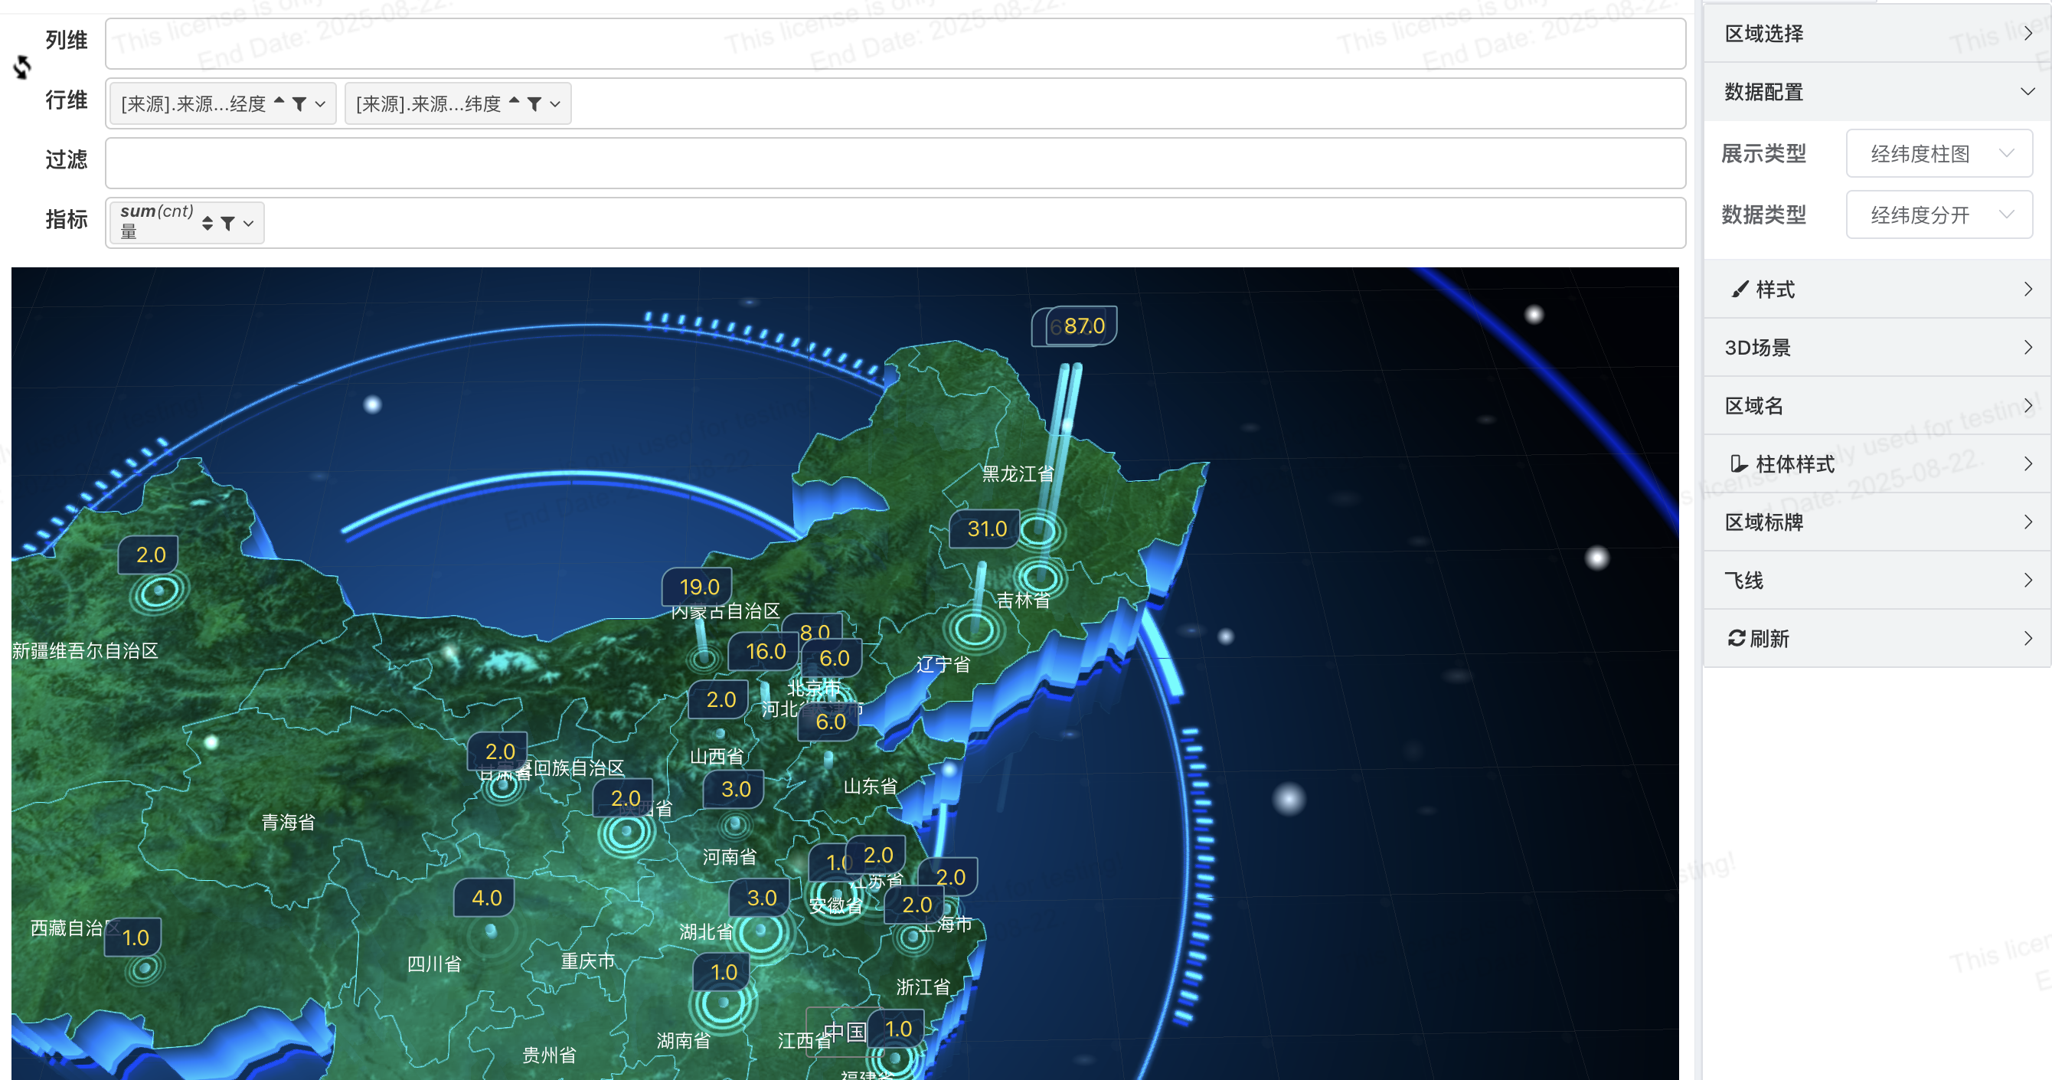Click the 浙江省 region label
The image size is (2052, 1080).
(x=923, y=987)
